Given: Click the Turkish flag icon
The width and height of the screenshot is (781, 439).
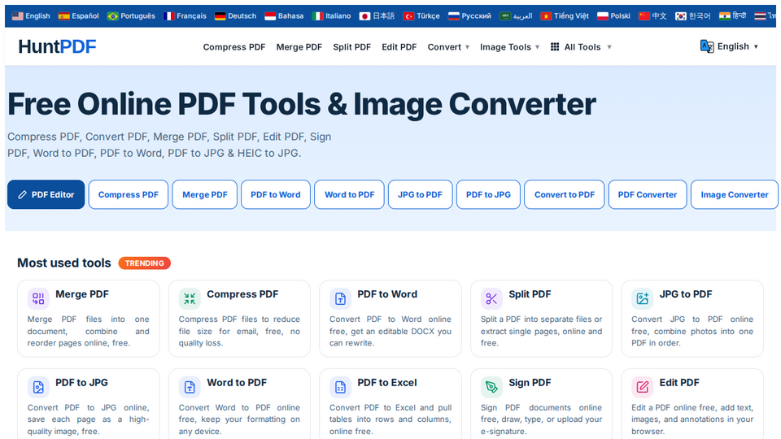Looking at the screenshot, I should tap(408, 16).
